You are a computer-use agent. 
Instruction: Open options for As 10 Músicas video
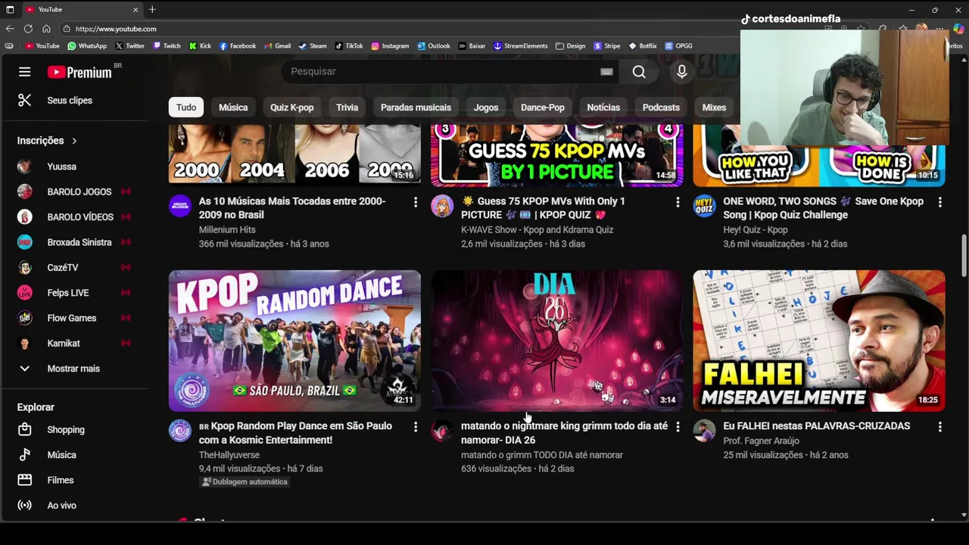click(x=415, y=202)
